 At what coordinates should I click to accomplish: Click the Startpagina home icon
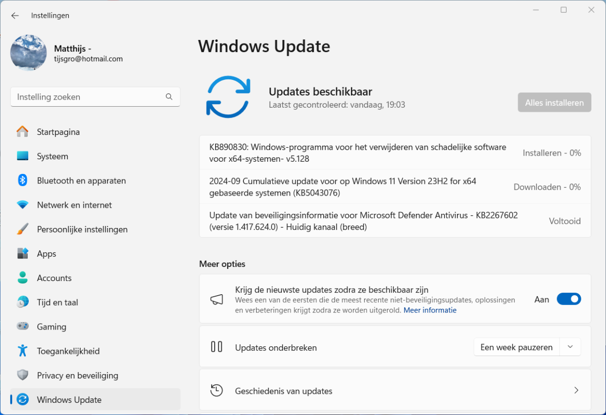[22, 132]
